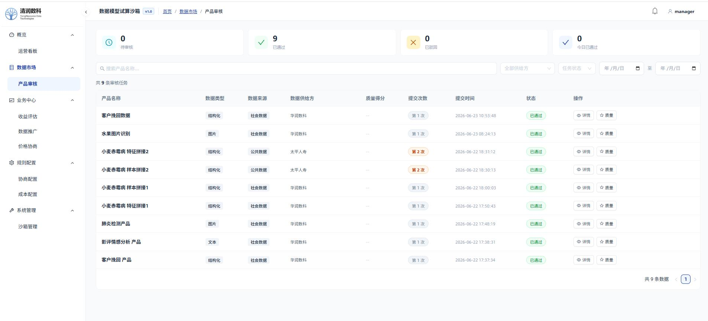Image resolution: width=708 pixels, height=321 pixels.
Task: Click the v1.0 version badge
Action: (148, 12)
